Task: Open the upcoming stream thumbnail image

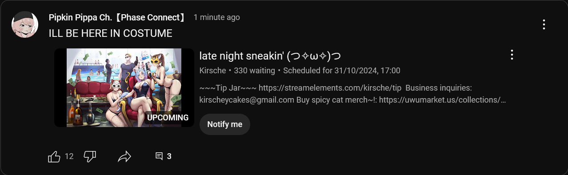Action: tap(124, 87)
